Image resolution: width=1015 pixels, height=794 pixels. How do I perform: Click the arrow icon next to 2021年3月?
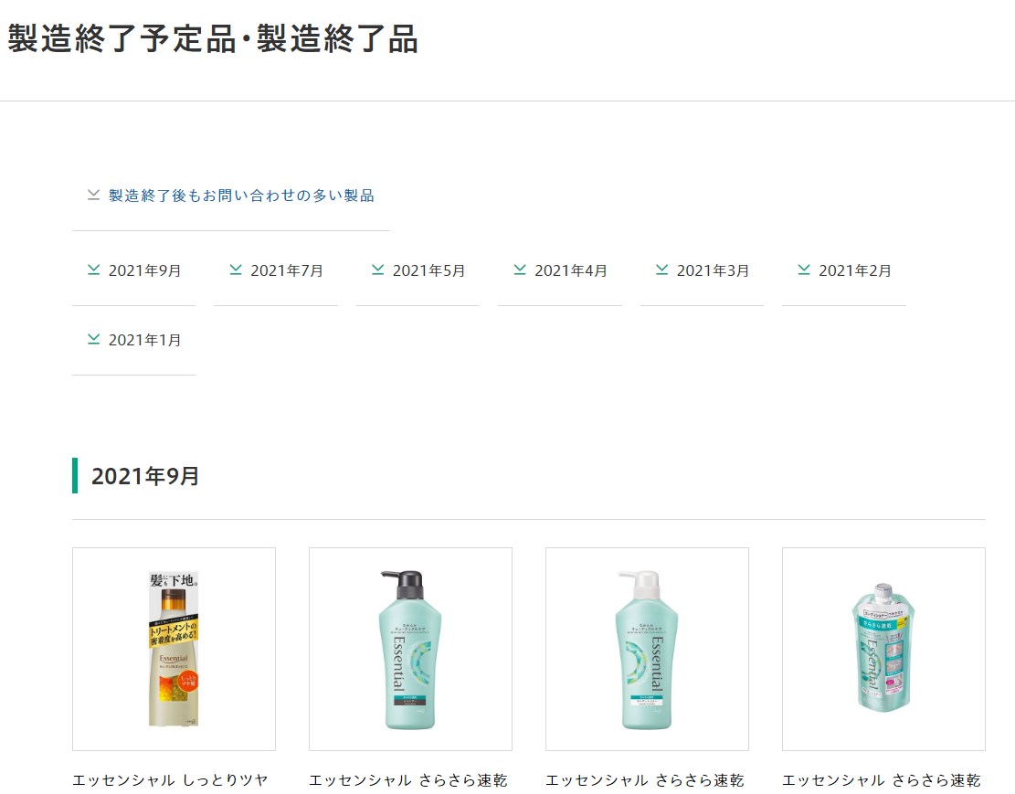[661, 270]
